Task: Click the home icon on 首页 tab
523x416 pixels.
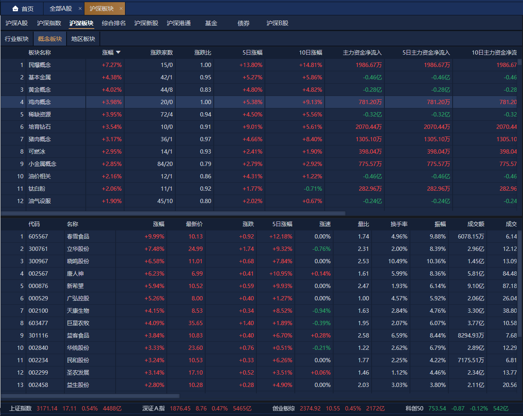Action: point(15,9)
